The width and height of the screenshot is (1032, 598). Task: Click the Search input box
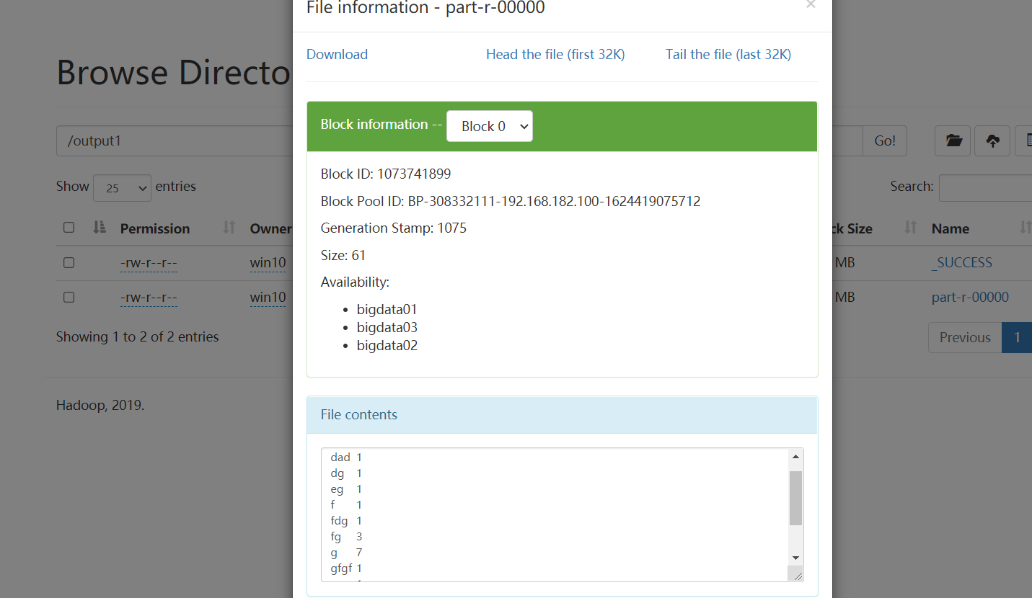tap(985, 187)
